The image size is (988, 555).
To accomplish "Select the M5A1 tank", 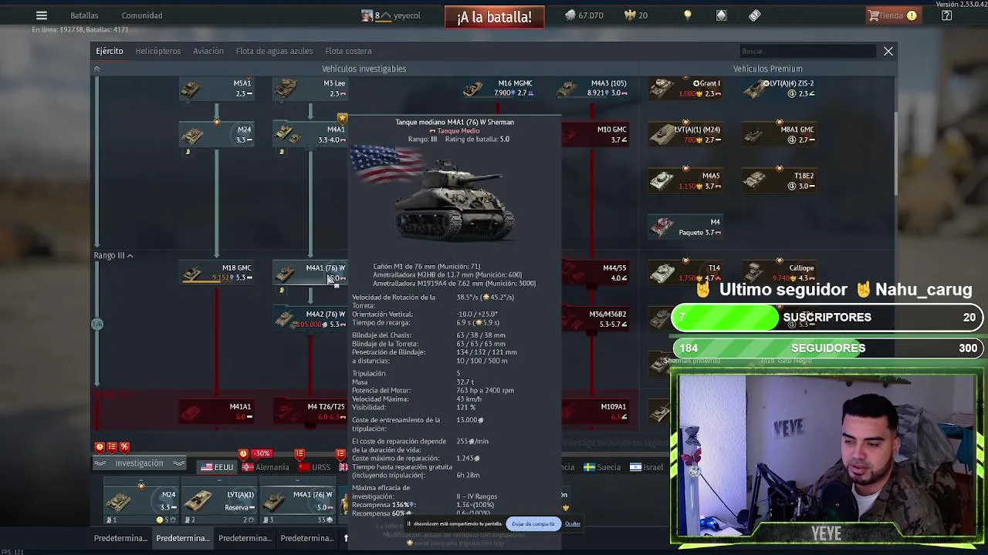I will [x=216, y=89].
